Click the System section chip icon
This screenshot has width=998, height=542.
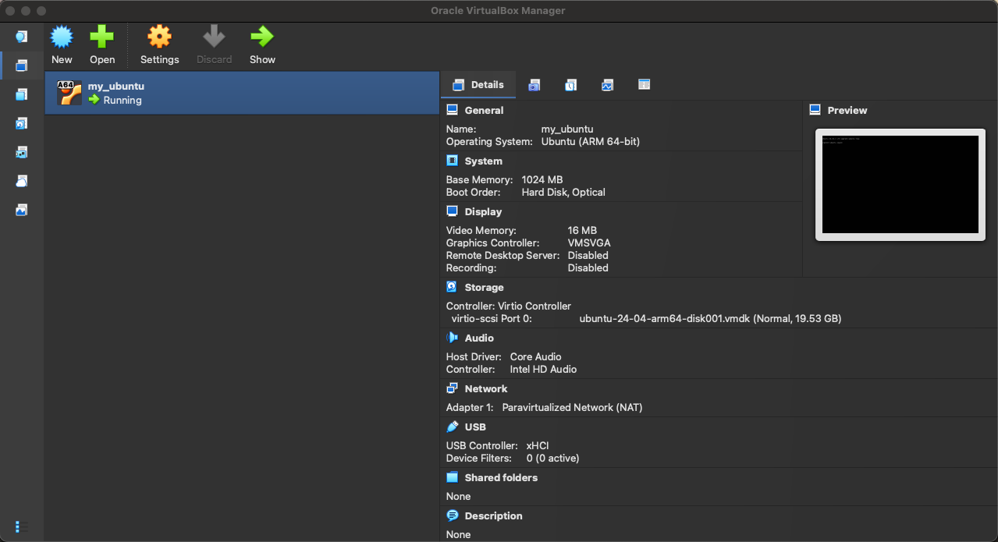453,161
